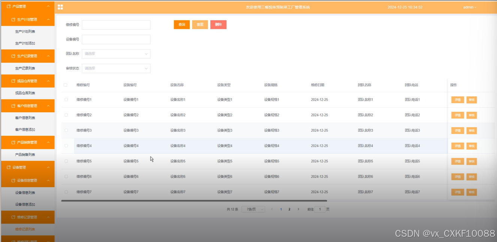Collapse the 生产记录管理 submenu chevron
This screenshot has height=242, width=497.
(x=48, y=56)
